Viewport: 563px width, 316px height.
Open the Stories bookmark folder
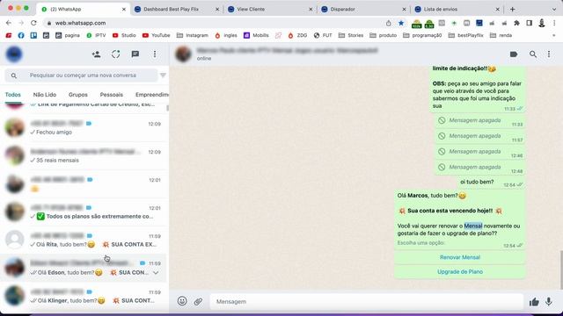[351, 35]
